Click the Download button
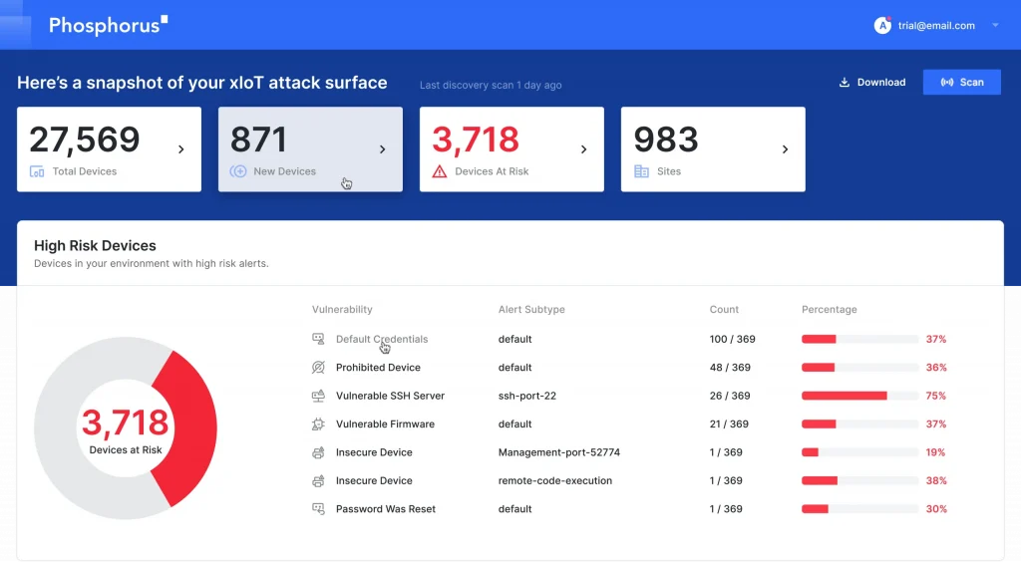Image resolution: width=1021 pixels, height=562 pixels. tap(872, 82)
